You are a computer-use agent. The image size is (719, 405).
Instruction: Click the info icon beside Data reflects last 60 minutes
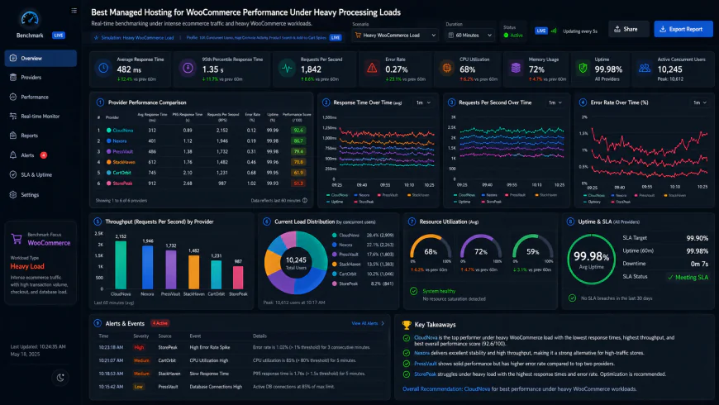[x=305, y=201]
